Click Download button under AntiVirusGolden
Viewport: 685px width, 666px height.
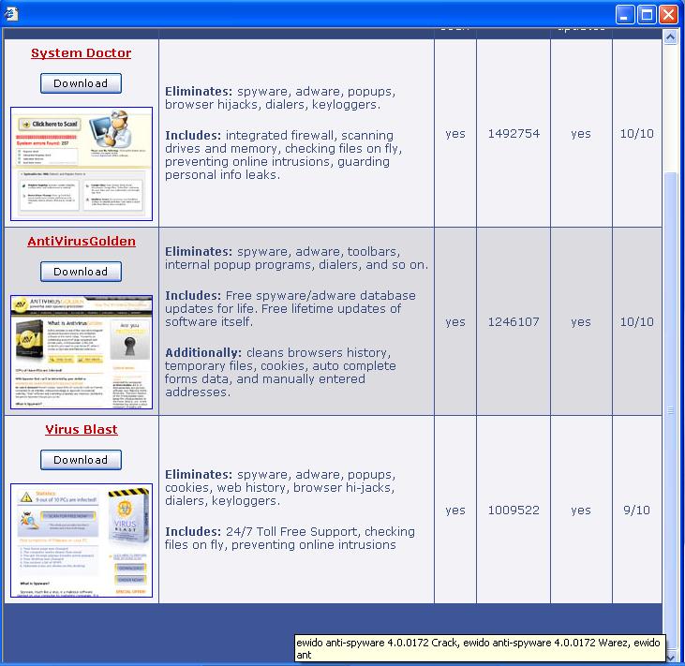pyautogui.click(x=81, y=272)
